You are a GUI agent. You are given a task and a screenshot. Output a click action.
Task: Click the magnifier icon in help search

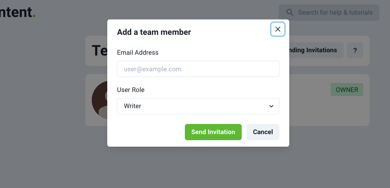(290, 13)
